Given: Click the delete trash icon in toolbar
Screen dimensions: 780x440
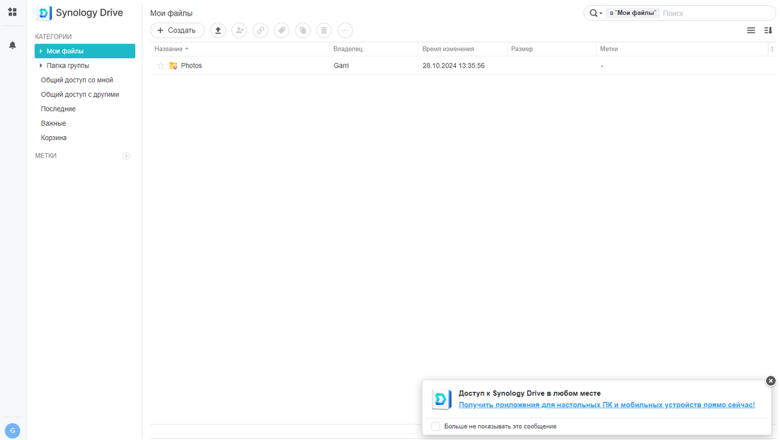Looking at the screenshot, I should click(x=324, y=31).
